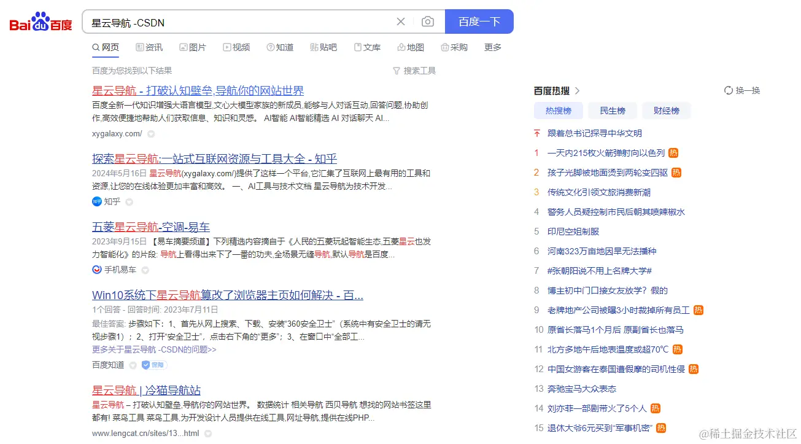The image size is (801, 444).
Task: Open 搜索工具 filter options
Action: (x=414, y=71)
